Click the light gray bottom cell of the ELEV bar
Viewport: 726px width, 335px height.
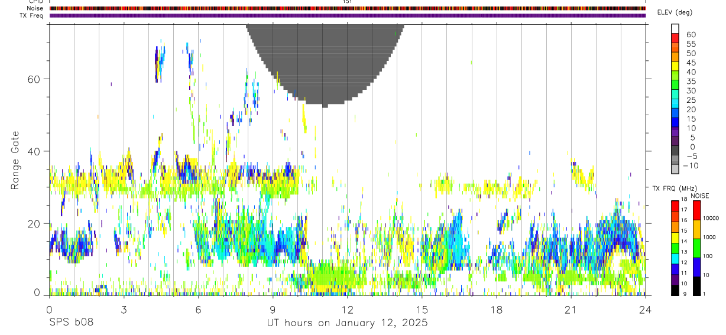click(675, 170)
